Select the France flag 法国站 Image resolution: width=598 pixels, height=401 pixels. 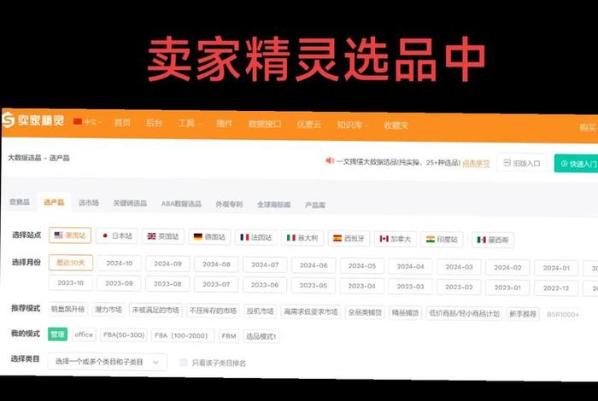pos(256,237)
